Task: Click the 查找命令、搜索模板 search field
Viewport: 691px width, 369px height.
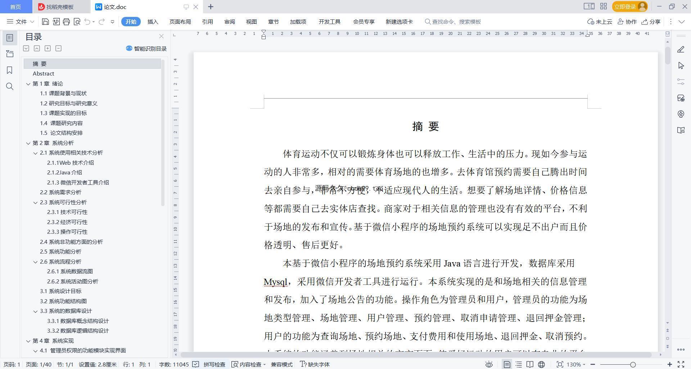Action: tap(453, 22)
